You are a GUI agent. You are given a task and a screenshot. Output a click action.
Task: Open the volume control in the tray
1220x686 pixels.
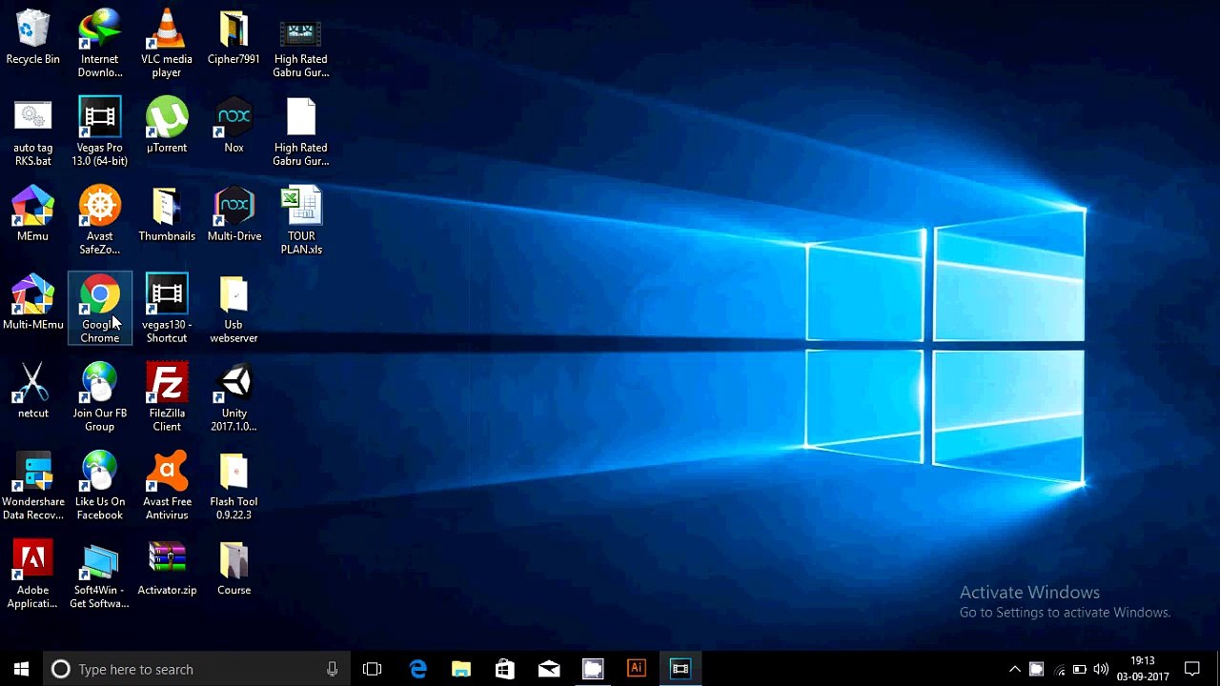click(x=1102, y=669)
